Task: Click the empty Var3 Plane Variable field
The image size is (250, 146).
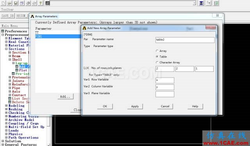Action: pos(165,94)
